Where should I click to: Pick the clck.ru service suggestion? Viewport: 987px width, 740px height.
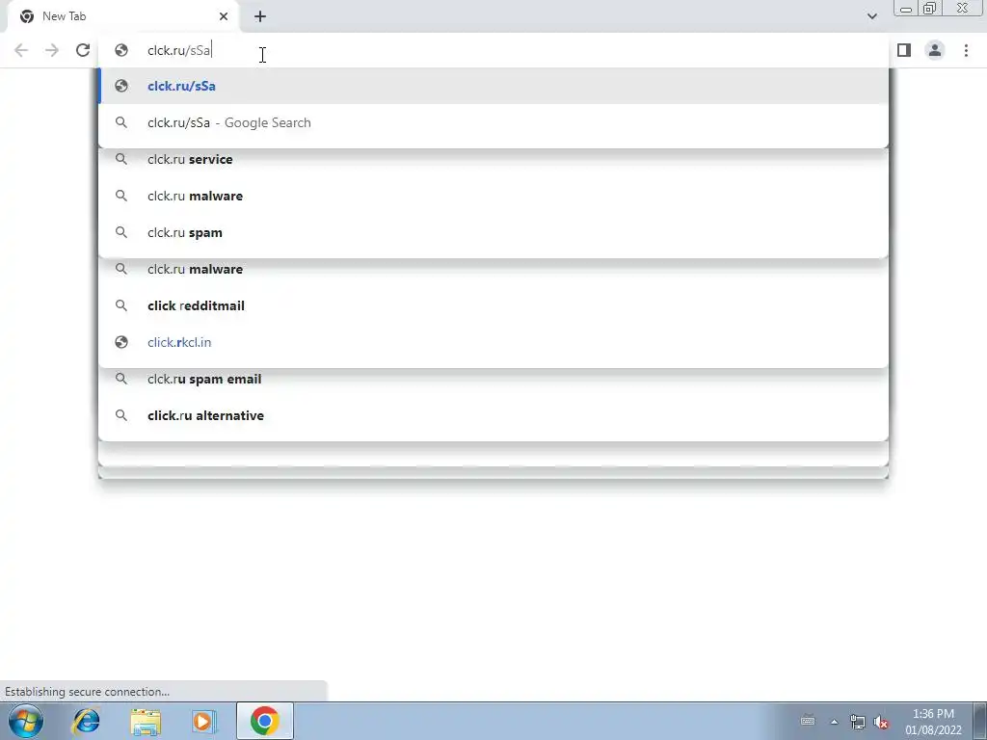(493, 159)
